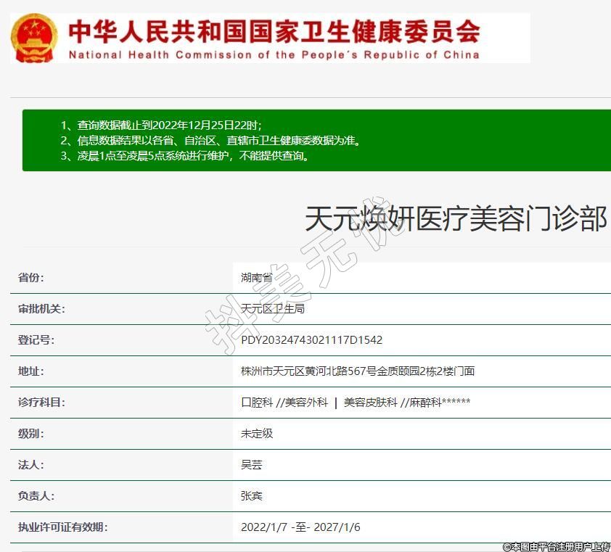This screenshot has width=611, height=552.
Task: Click the 未定级 level value
Action: coord(257,434)
